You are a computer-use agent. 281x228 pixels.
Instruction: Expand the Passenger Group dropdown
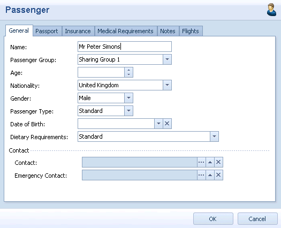pyautogui.click(x=167, y=59)
